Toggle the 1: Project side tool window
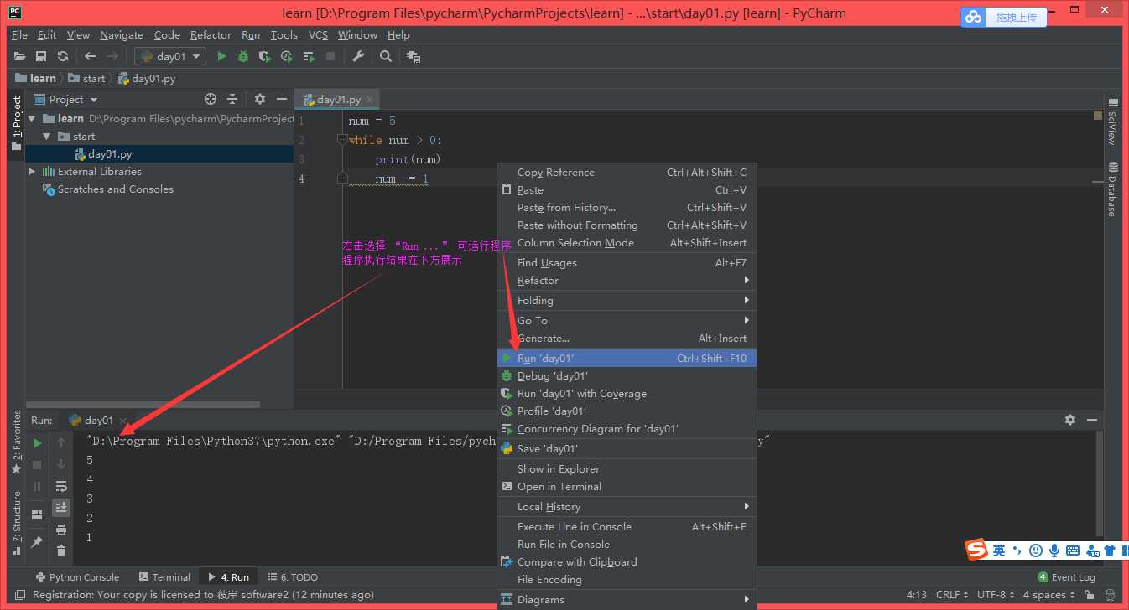Screen dimensions: 1129x610 pyautogui.click(x=16, y=124)
